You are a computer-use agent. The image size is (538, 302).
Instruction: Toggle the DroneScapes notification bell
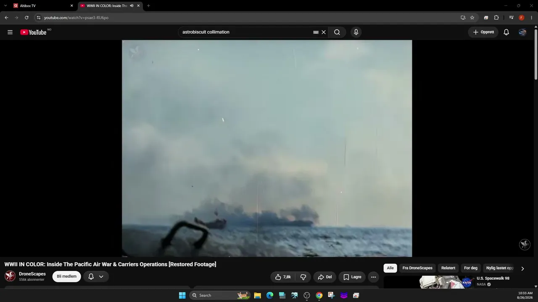(x=91, y=276)
